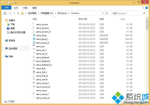Viewport: 150px width, 105px height.
Task: Click the vertical scrollbar thumb
Action: click(x=147, y=25)
